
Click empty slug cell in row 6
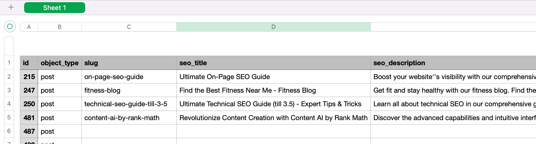click(x=129, y=132)
